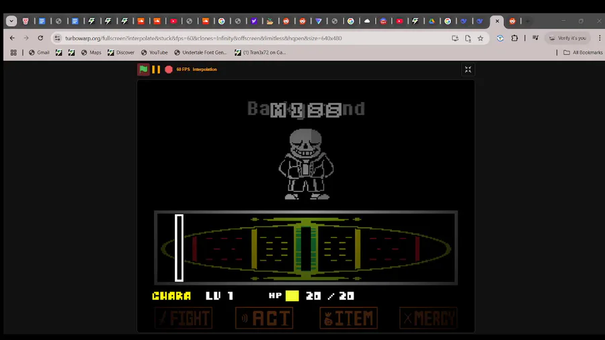
Task: Click the blue circular extension icon
Action: (x=500, y=38)
